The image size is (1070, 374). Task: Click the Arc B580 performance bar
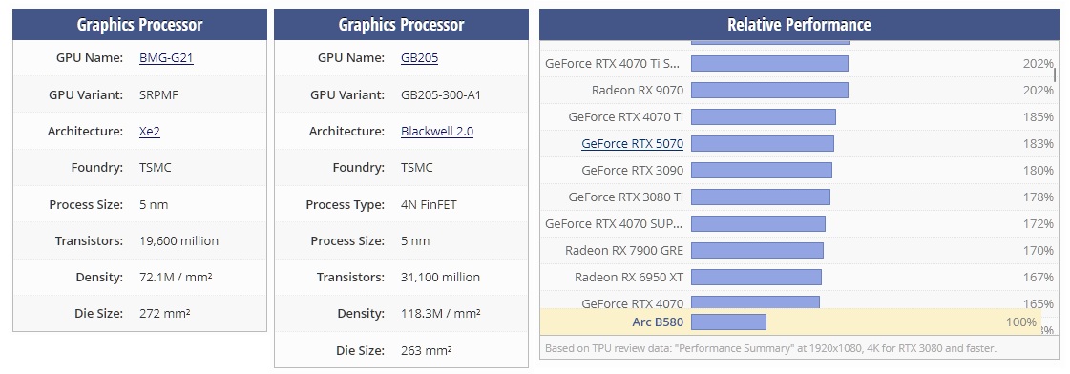(x=728, y=322)
